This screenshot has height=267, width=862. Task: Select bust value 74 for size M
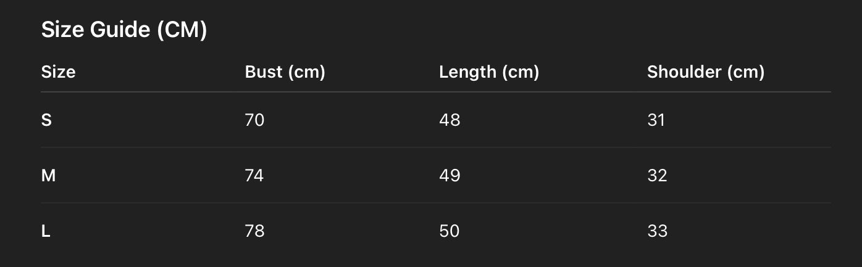[254, 176]
